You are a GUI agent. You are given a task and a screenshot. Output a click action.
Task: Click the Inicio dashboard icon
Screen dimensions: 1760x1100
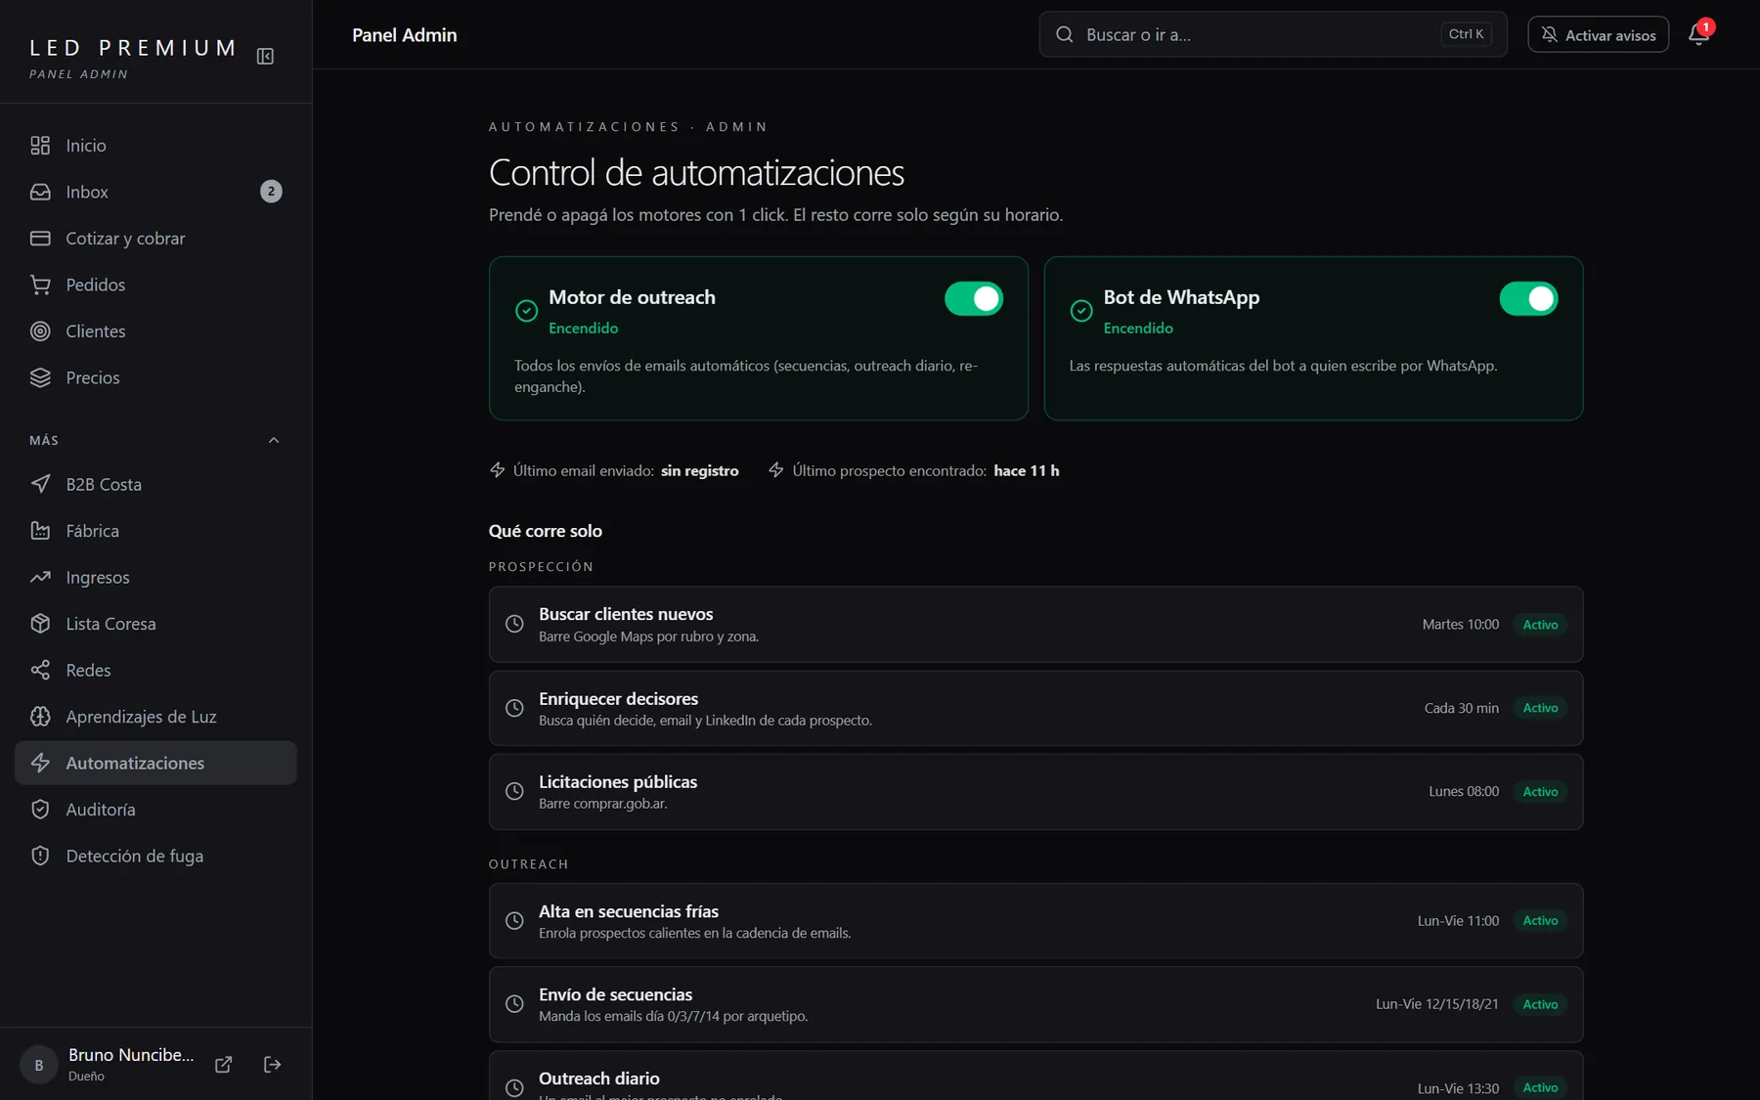[x=40, y=145]
